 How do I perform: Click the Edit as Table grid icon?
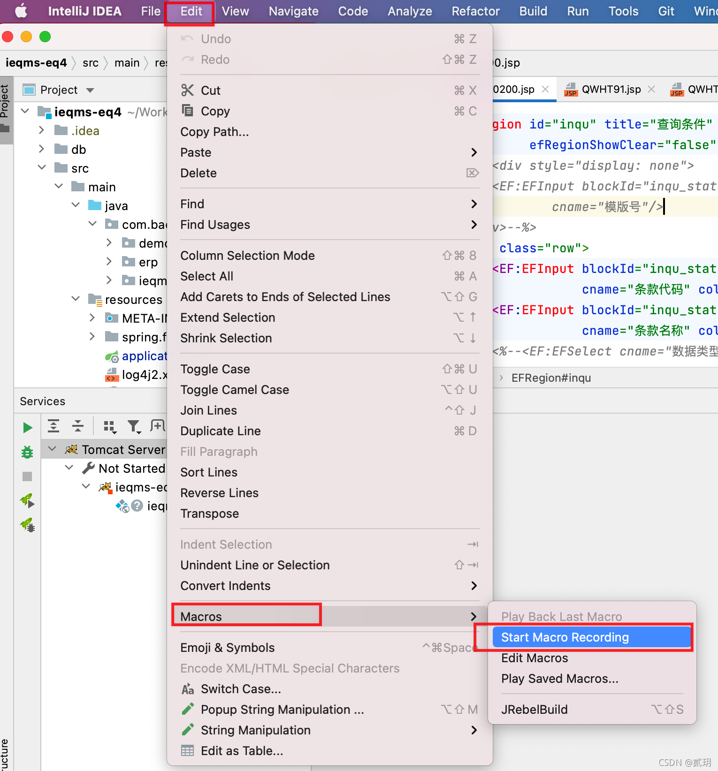(x=188, y=751)
